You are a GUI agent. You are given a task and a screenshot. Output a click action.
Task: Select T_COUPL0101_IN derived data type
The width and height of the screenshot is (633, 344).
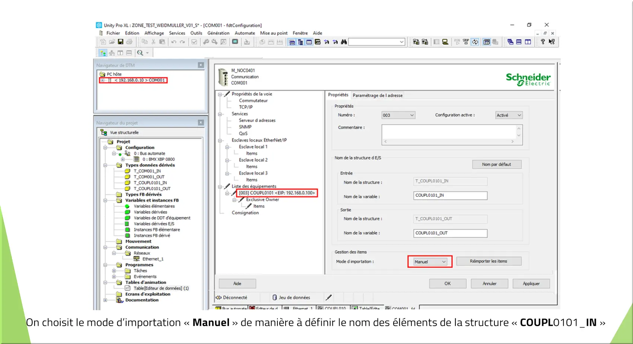[150, 183]
